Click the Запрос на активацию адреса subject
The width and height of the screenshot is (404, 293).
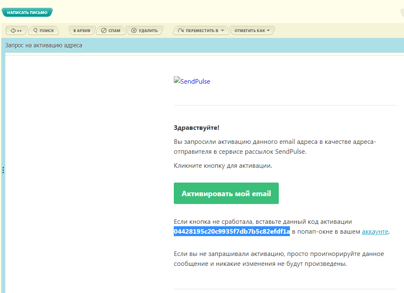[44, 45]
